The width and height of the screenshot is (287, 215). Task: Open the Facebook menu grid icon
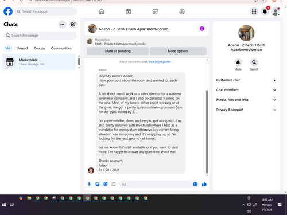point(254,11)
